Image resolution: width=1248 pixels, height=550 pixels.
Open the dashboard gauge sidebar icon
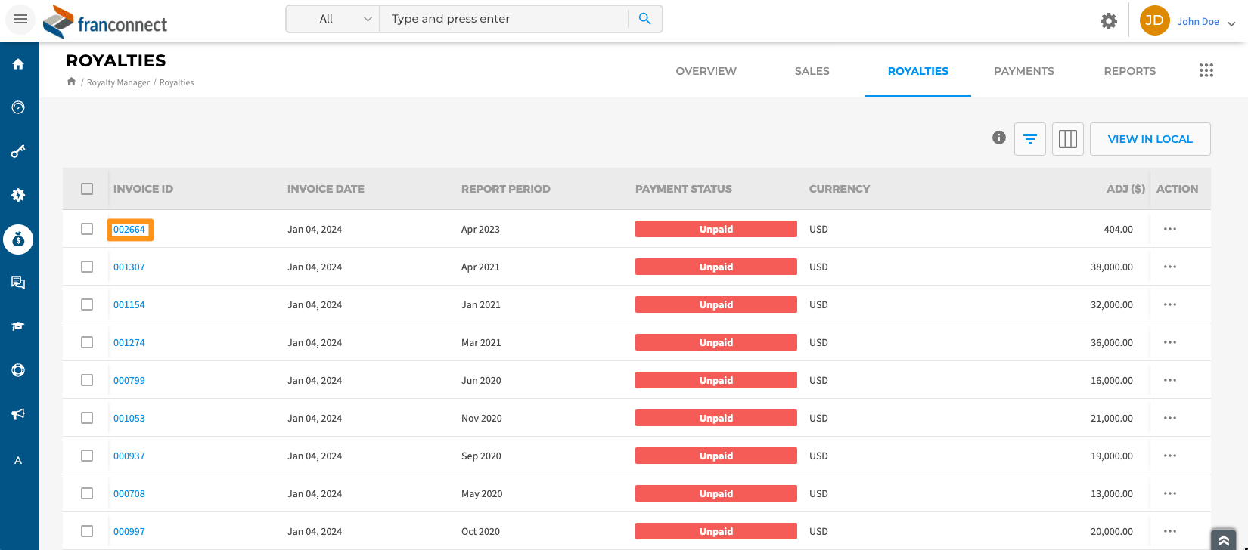pos(18,107)
